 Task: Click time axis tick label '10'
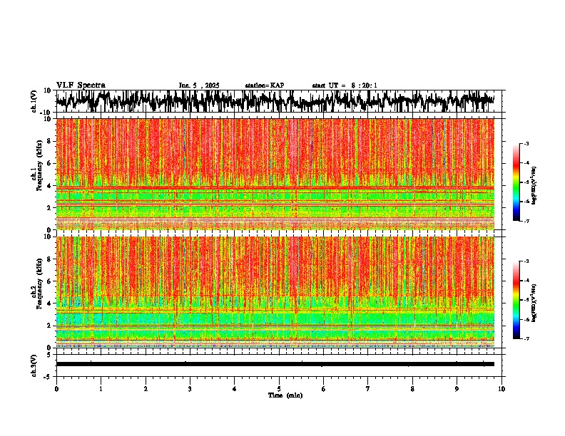(x=502, y=389)
